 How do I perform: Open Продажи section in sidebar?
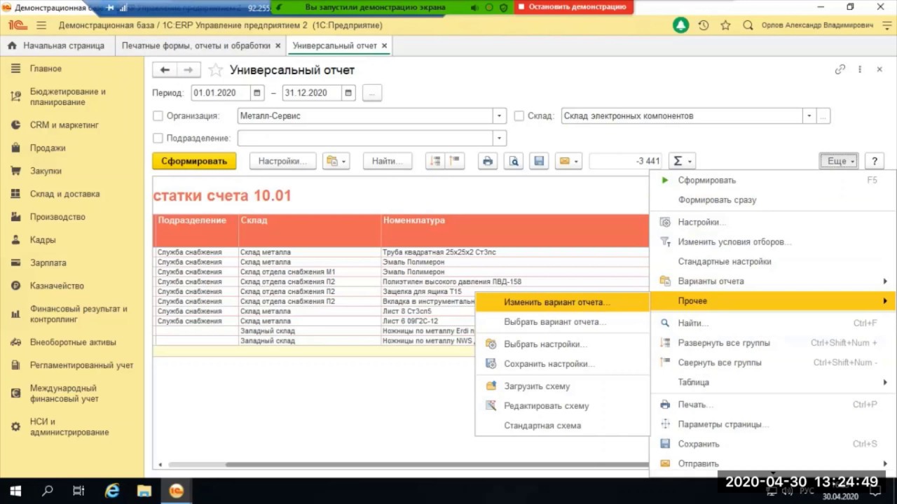point(48,148)
